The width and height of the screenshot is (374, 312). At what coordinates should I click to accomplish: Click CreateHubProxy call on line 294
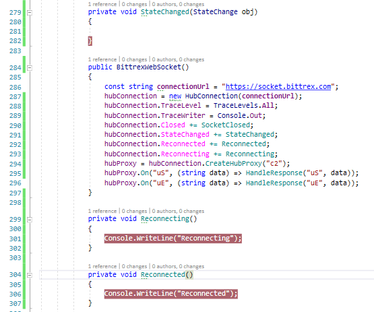(x=233, y=163)
